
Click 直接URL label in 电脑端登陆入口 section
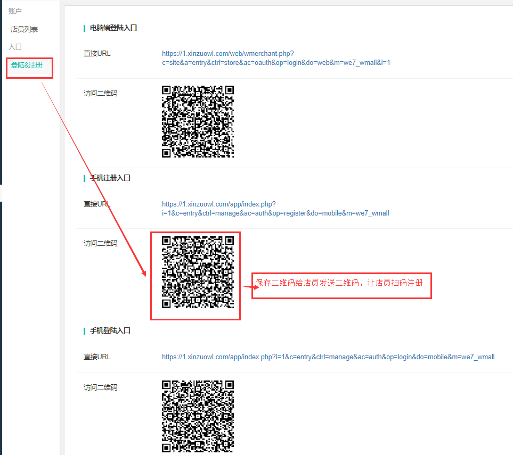click(97, 54)
